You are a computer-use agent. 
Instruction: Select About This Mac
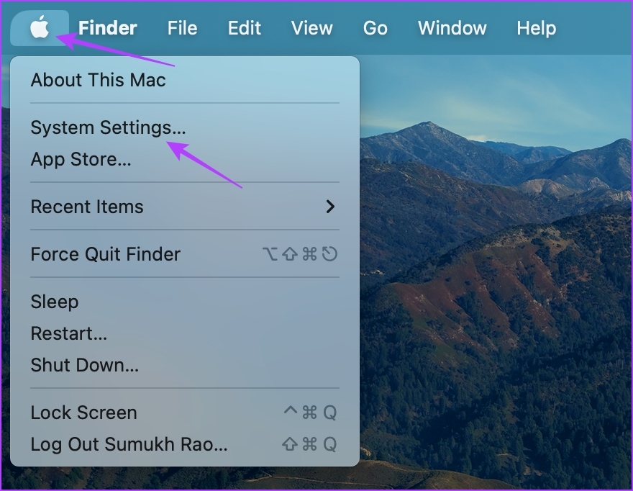coord(98,80)
